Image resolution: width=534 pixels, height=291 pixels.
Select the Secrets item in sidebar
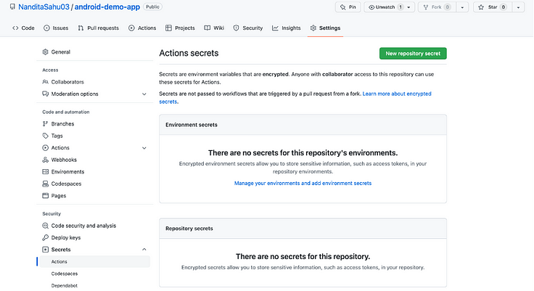point(61,250)
